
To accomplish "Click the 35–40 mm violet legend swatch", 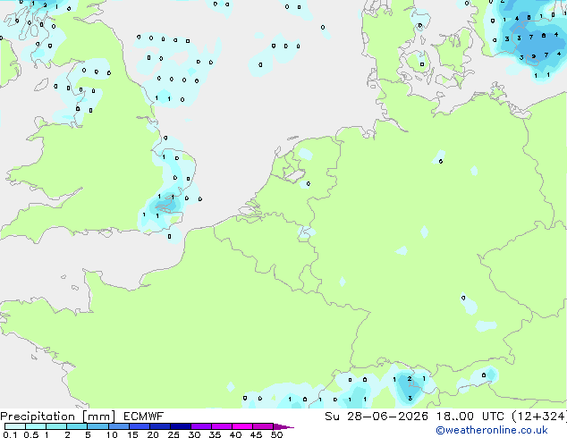I will point(221,426).
